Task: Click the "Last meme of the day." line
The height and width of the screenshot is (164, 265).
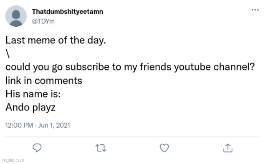Action: (56, 40)
